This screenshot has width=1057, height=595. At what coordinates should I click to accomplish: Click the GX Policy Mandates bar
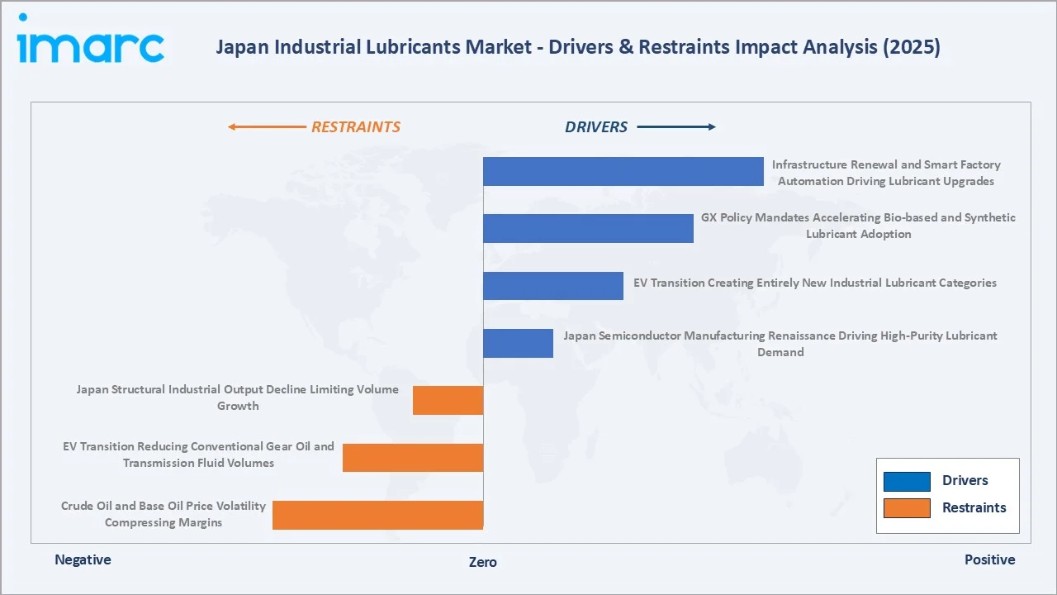pyautogui.click(x=588, y=228)
